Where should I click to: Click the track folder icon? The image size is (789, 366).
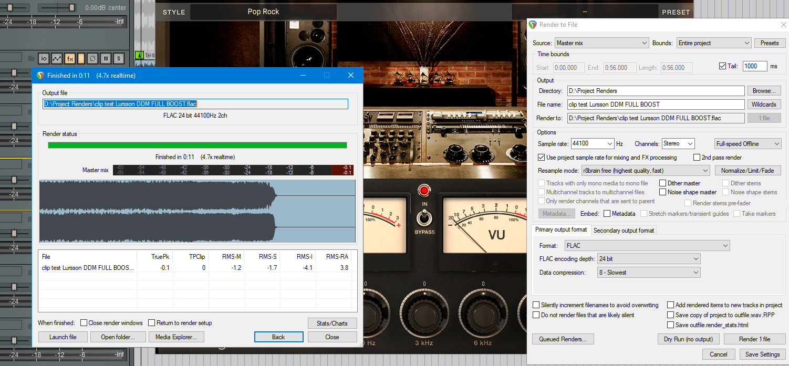31,58
